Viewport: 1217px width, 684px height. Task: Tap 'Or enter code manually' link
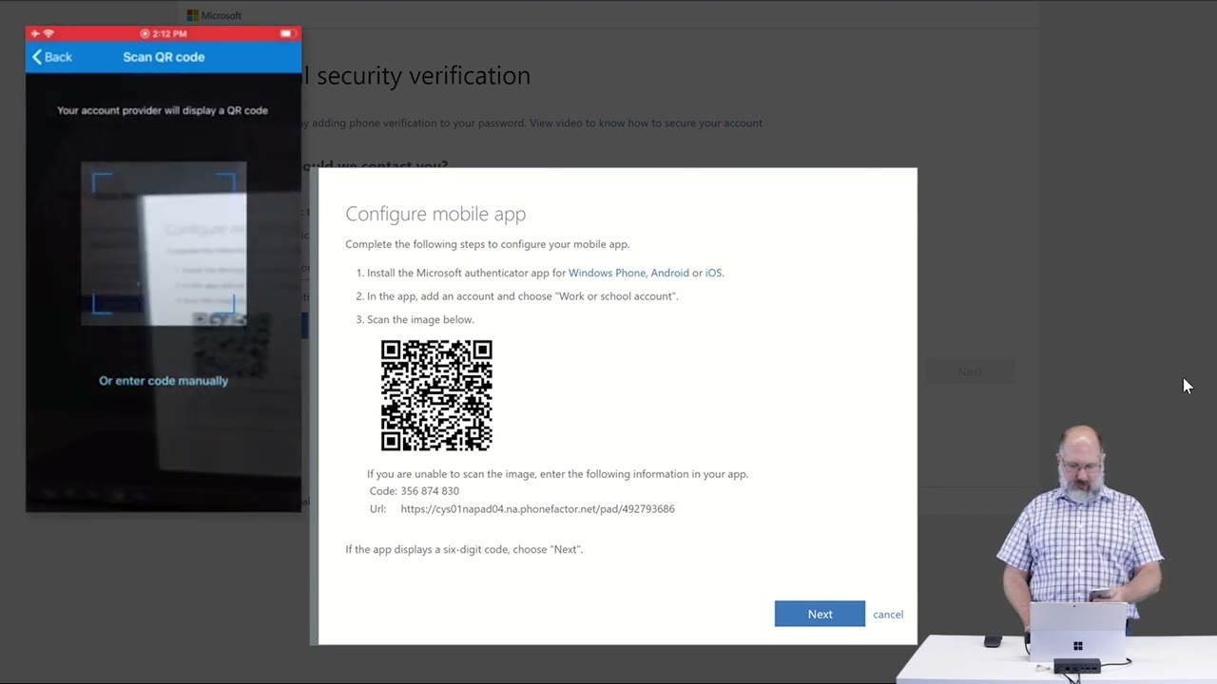(x=164, y=381)
